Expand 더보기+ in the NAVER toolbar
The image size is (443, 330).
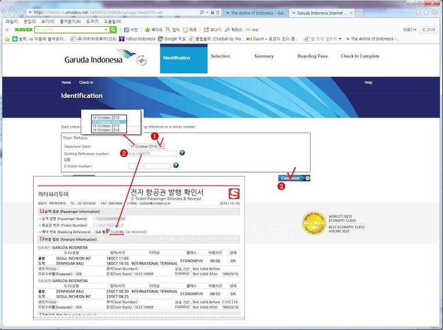(x=410, y=30)
